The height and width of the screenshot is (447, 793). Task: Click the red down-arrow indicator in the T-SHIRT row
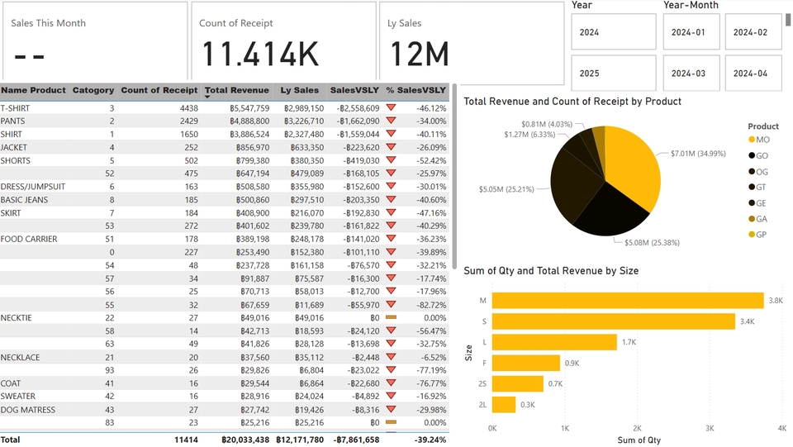[x=392, y=107]
